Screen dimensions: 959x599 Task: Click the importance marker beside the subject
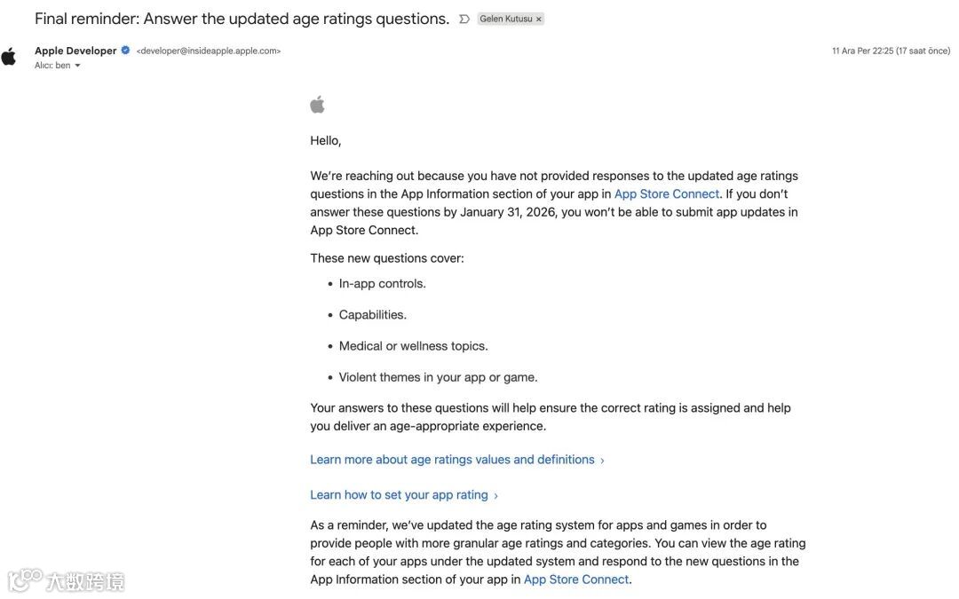[464, 19]
